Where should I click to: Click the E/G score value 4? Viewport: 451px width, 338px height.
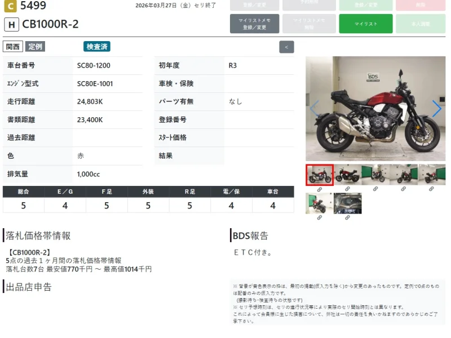coord(65,206)
